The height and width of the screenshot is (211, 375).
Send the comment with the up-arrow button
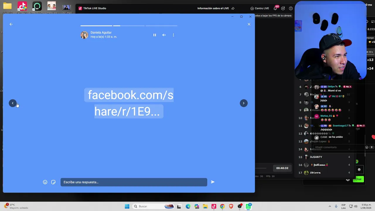371,147
